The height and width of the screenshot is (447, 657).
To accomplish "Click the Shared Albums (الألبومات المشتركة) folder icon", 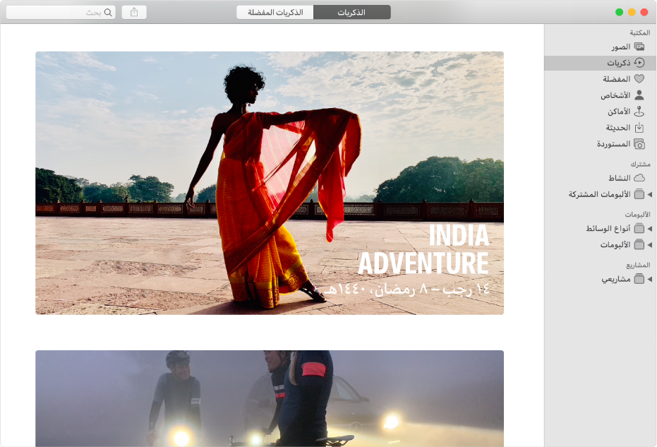I will [x=639, y=194].
